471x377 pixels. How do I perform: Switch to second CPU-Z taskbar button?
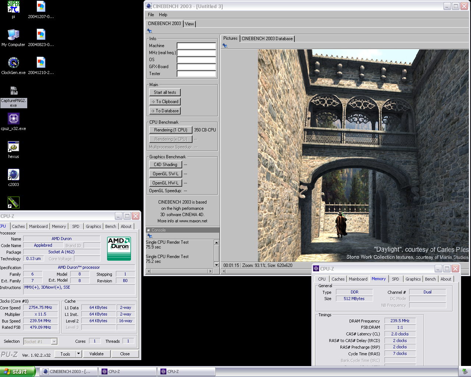coord(186,371)
